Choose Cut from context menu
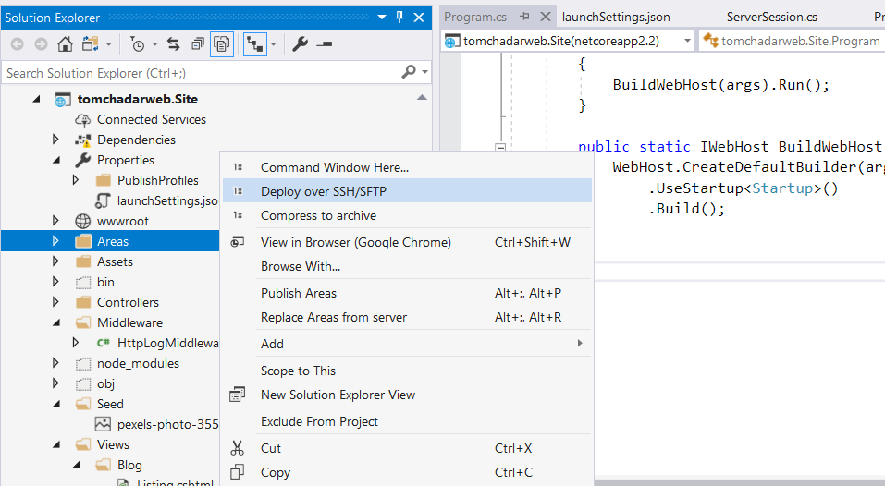The image size is (885, 486). (407, 448)
